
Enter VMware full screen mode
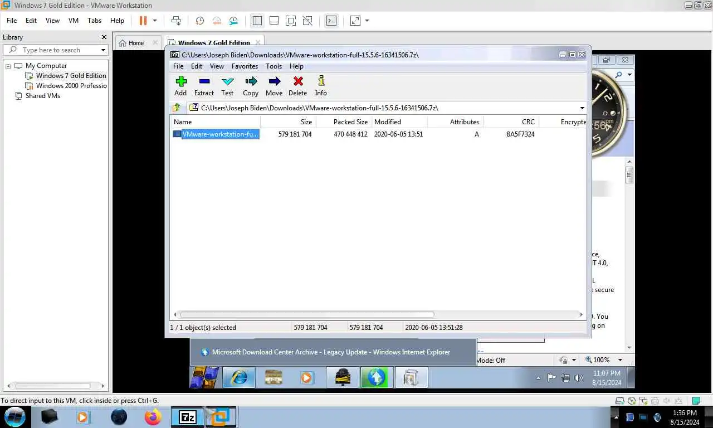(291, 21)
